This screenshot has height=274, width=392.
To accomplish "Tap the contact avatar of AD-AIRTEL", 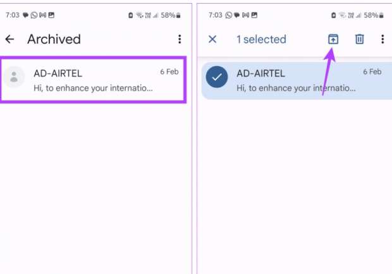I will coord(15,77).
